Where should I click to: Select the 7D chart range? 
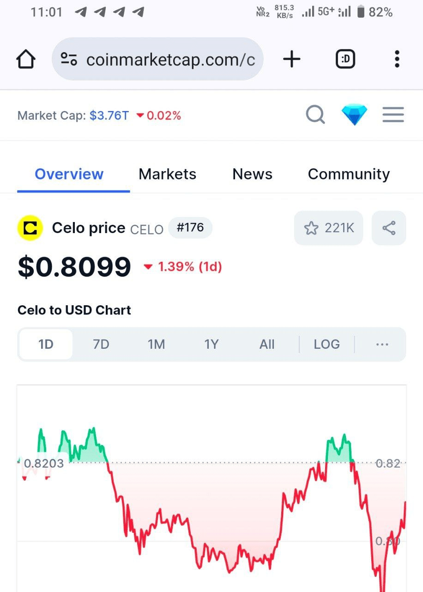click(x=101, y=345)
